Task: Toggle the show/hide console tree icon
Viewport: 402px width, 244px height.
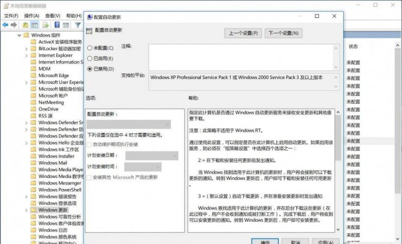Action: 35,25
